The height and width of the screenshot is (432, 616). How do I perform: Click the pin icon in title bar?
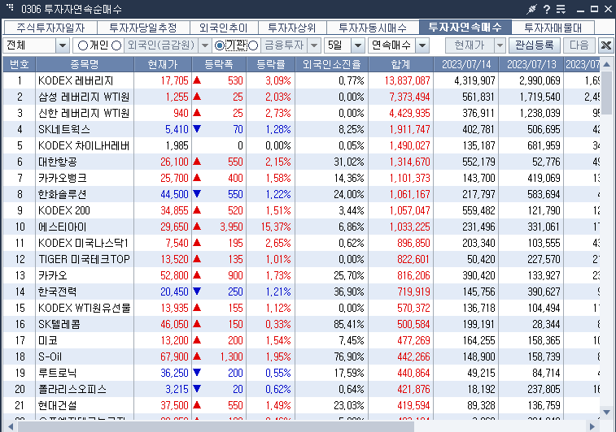coord(532,9)
